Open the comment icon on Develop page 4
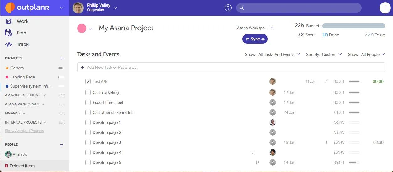The image size is (393, 172). (x=252, y=152)
